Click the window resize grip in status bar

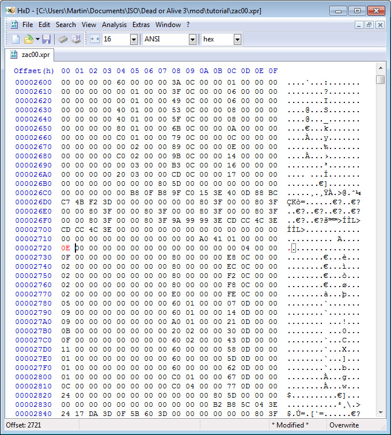pyautogui.click(x=383, y=427)
